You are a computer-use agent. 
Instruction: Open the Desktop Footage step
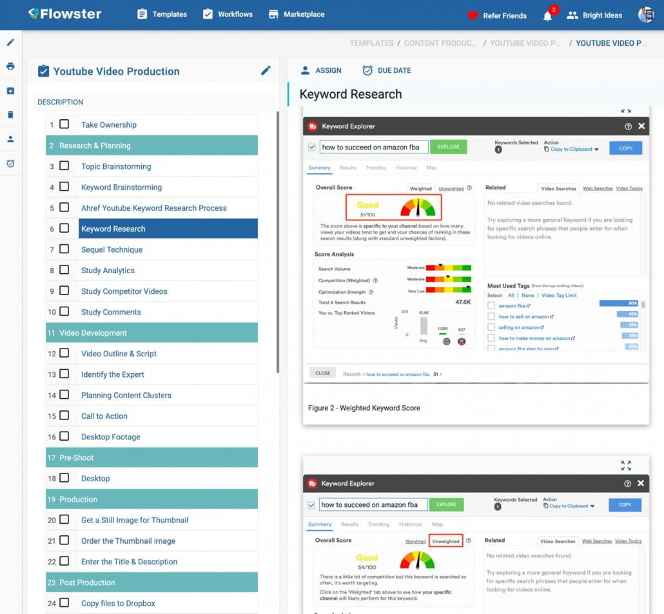(110, 437)
